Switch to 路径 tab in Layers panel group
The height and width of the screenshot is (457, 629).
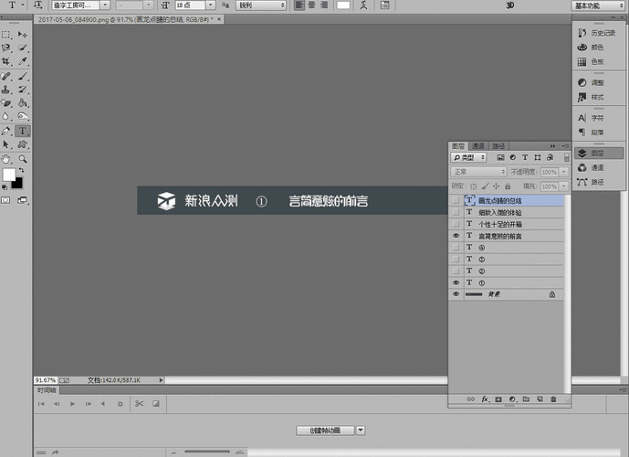click(498, 146)
